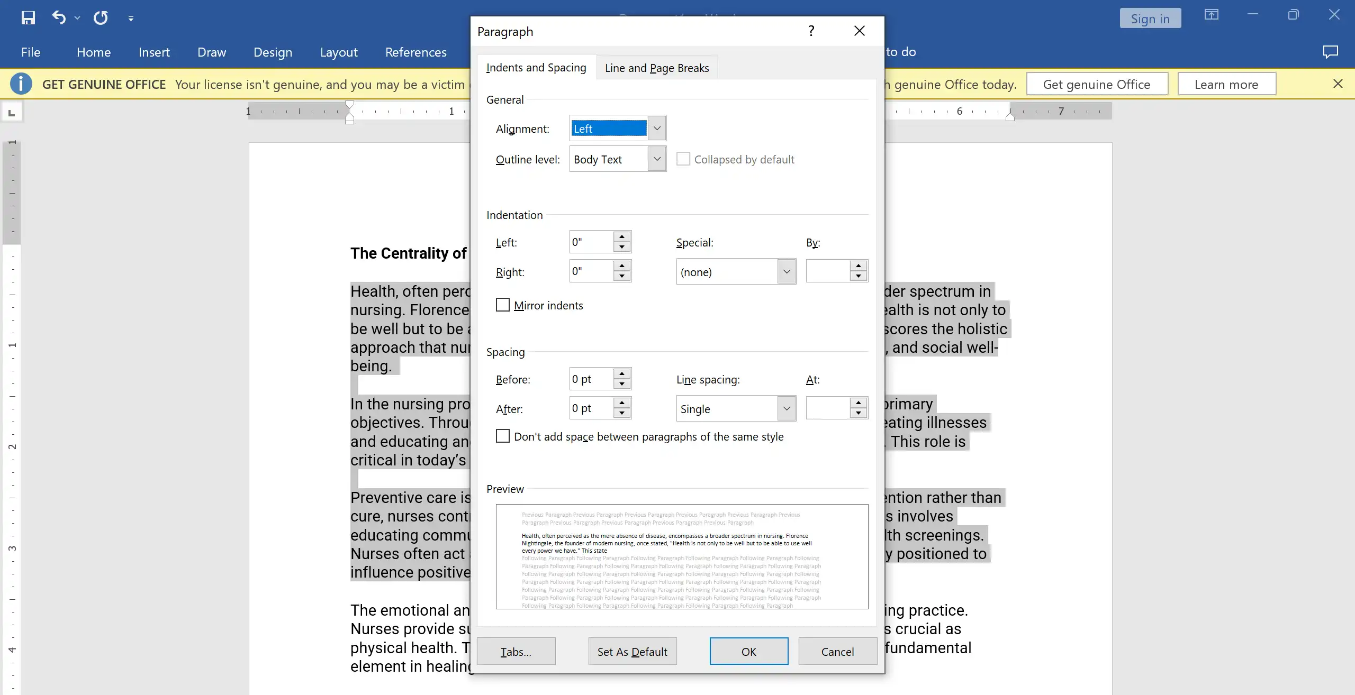Switch to the Line and Page Breaks tab

pyautogui.click(x=656, y=67)
